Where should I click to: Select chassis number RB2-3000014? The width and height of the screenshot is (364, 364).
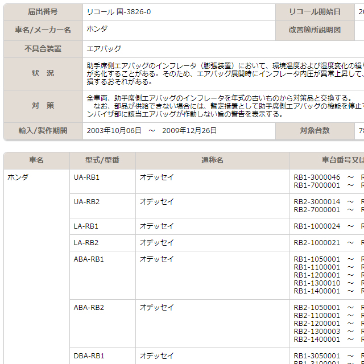(317, 202)
